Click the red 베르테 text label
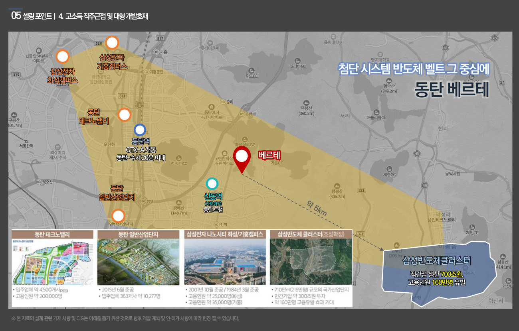 pyautogui.click(x=269, y=155)
